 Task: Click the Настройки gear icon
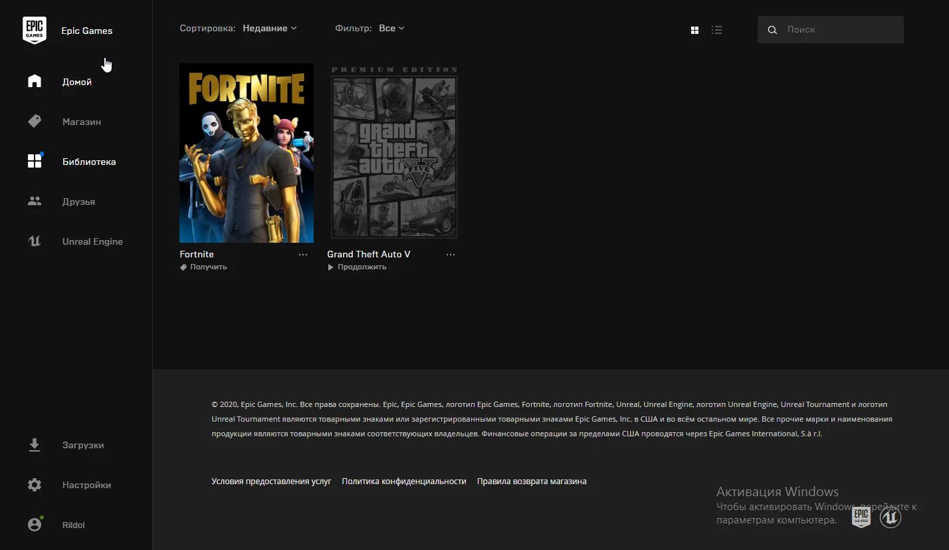(35, 485)
